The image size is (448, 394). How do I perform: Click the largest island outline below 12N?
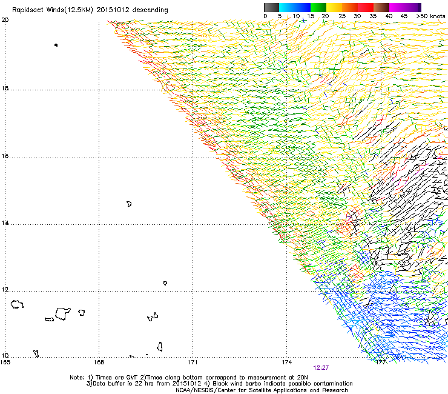pyautogui.click(x=62, y=314)
